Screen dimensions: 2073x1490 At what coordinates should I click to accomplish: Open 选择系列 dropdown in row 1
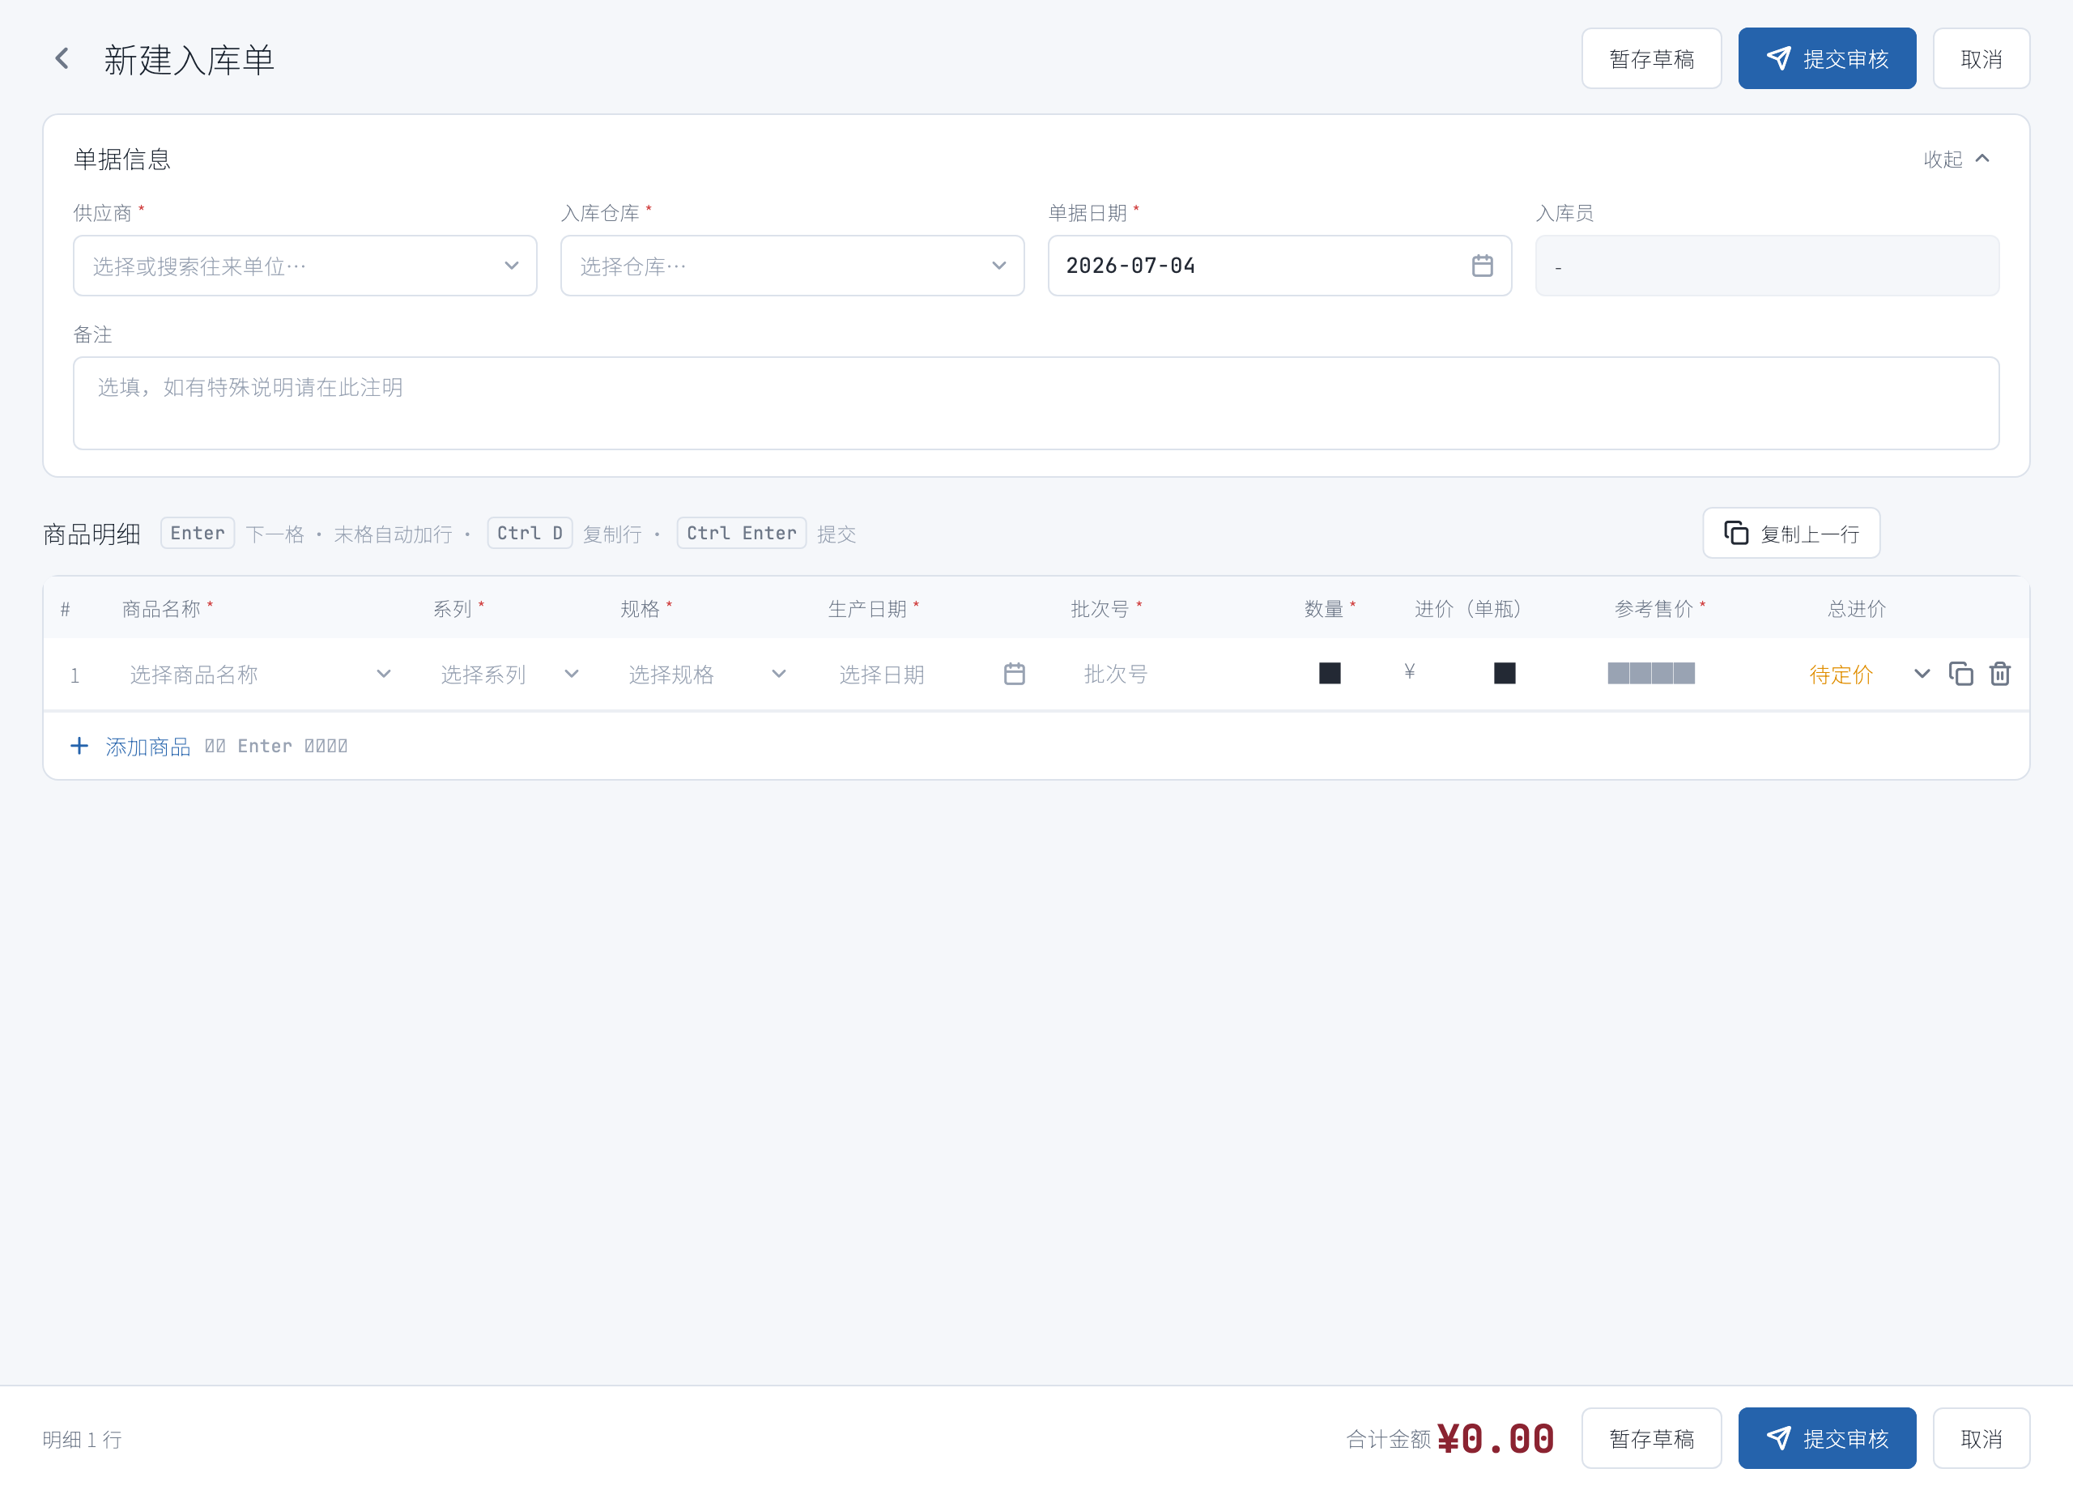(x=510, y=675)
